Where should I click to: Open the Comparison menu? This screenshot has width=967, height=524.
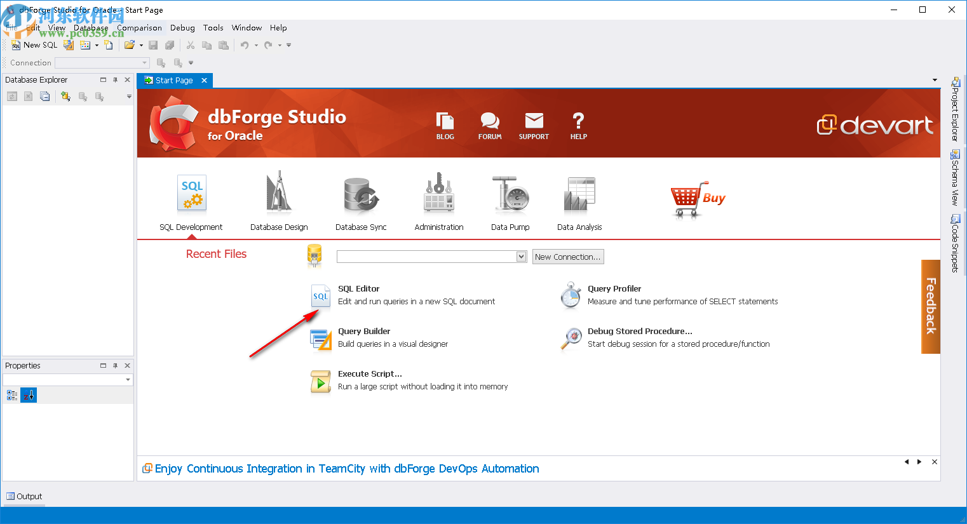139,27
